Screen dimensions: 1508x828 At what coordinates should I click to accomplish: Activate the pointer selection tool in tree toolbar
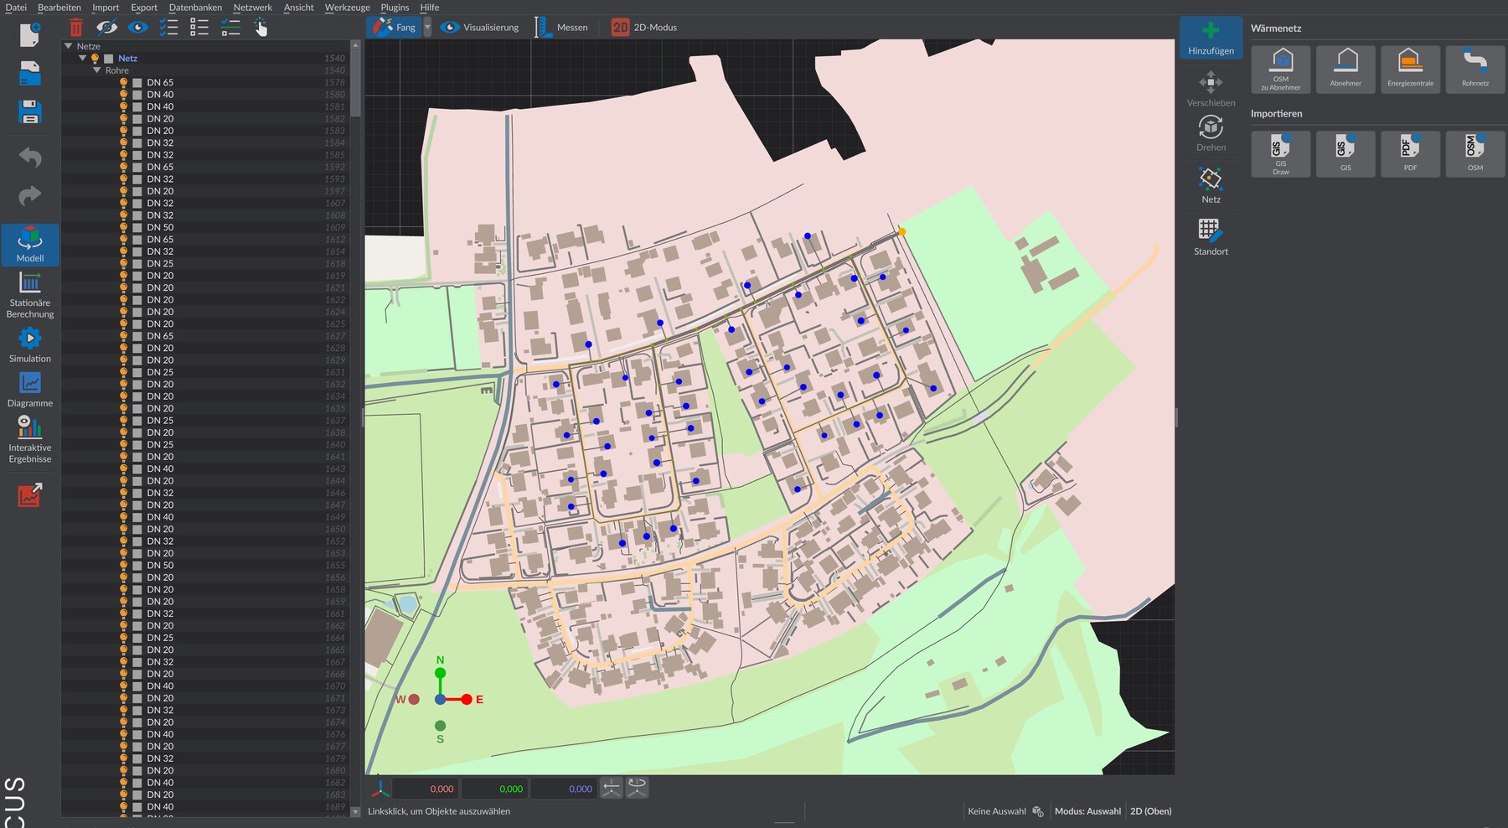tap(261, 28)
